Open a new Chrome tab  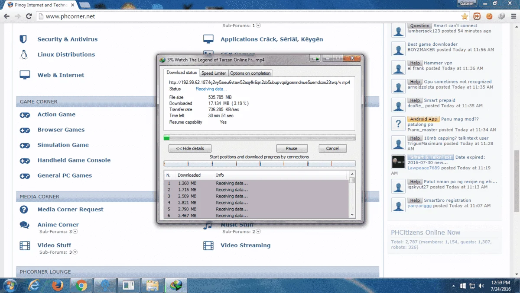(x=85, y=5)
